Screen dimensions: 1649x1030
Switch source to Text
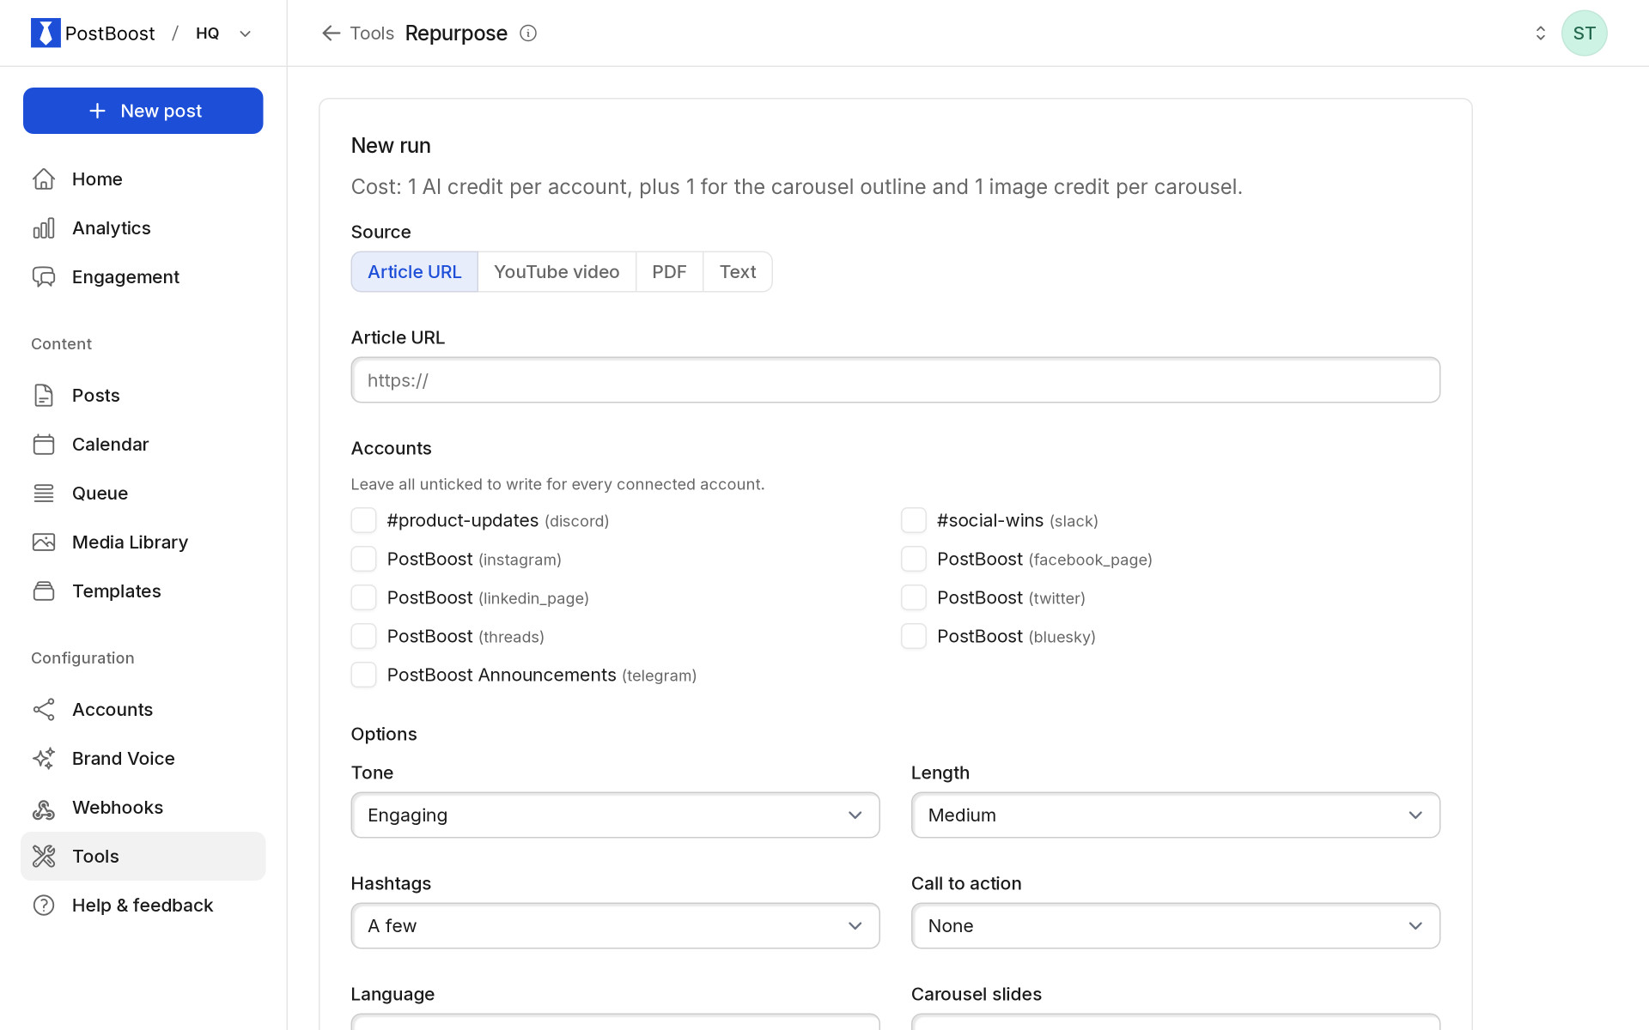click(738, 271)
